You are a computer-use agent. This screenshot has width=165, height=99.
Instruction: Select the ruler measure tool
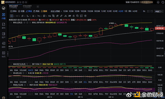coord(61,16)
